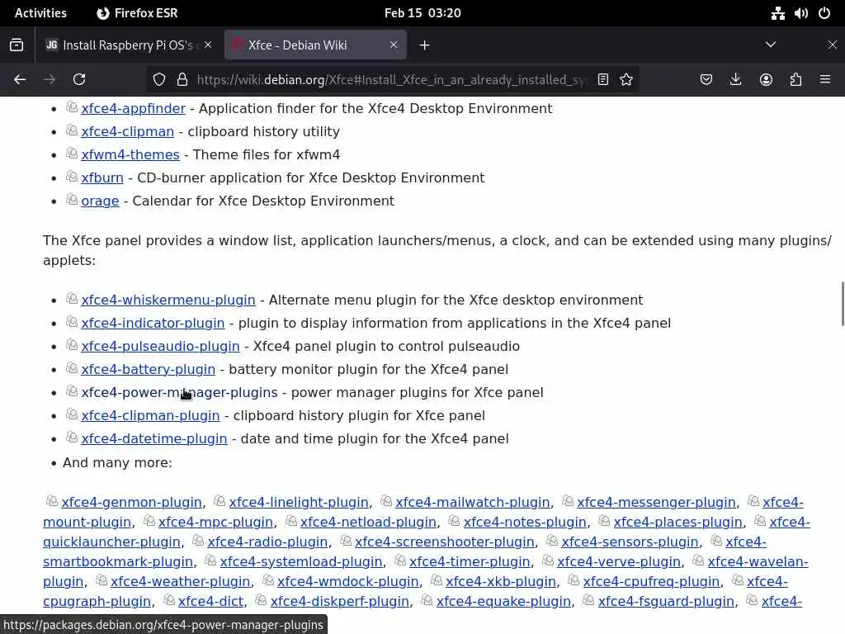The height and width of the screenshot is (634, 845).
Task: Open xfce4-diskperf-plugin link
Action: 339,602
